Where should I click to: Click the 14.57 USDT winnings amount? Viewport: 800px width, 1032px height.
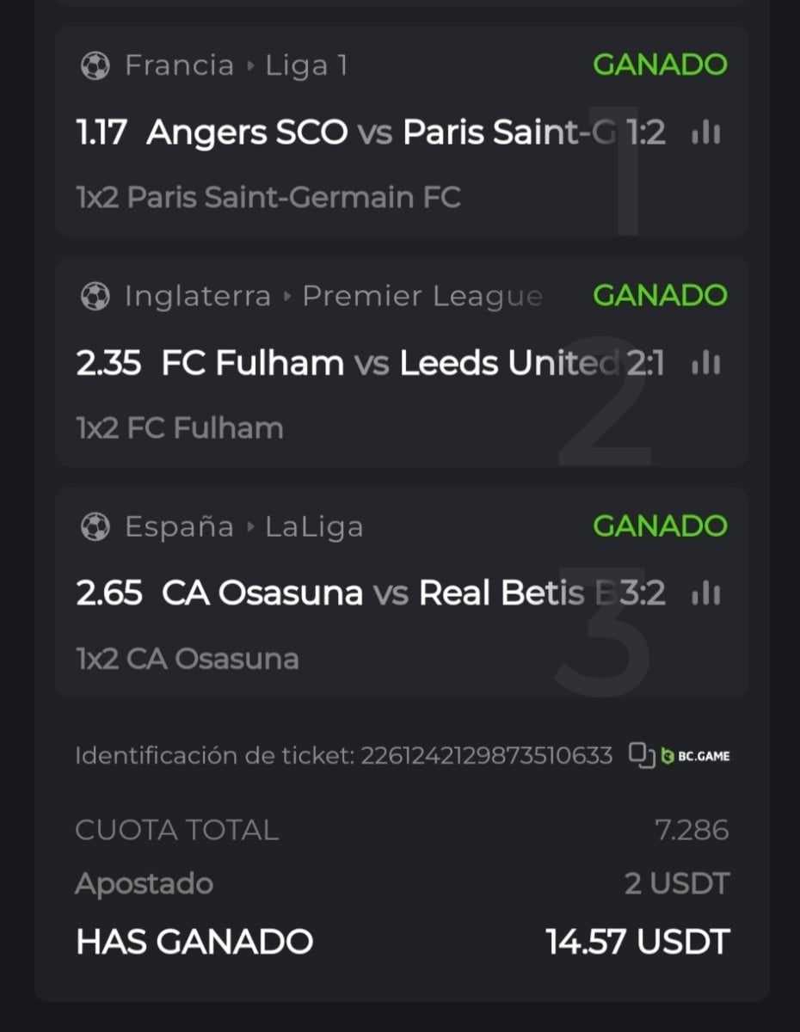pyautogui.click(x=637, y=942)
